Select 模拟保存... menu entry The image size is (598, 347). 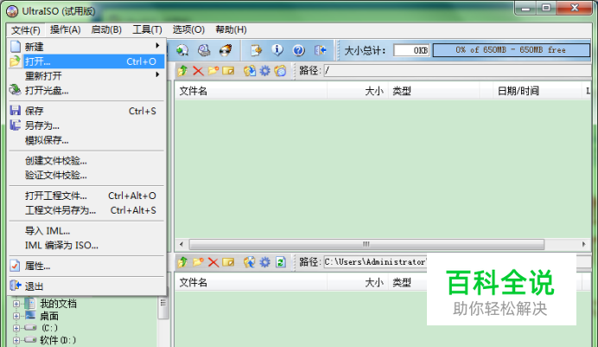click(x=87, y=140)
